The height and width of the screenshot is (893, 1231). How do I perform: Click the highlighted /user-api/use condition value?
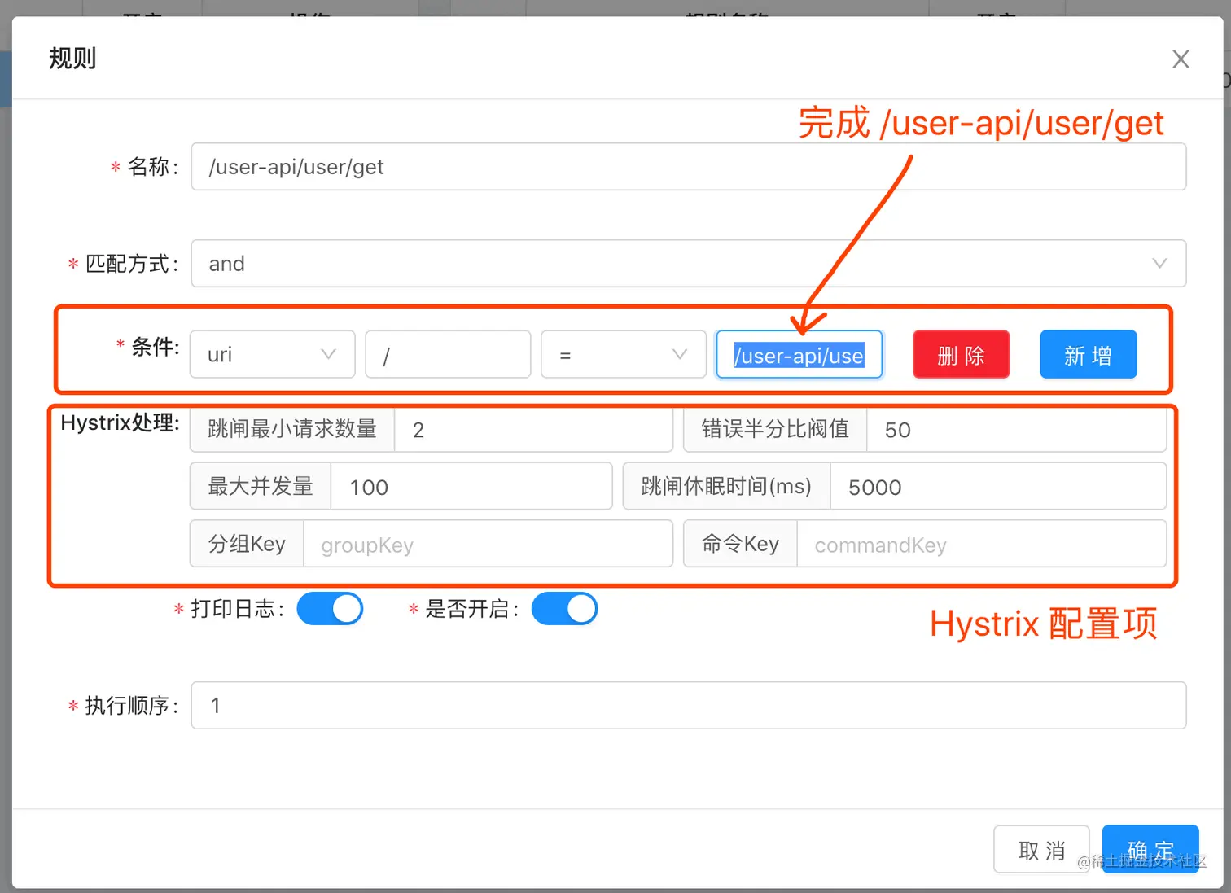tap(799, 354)
